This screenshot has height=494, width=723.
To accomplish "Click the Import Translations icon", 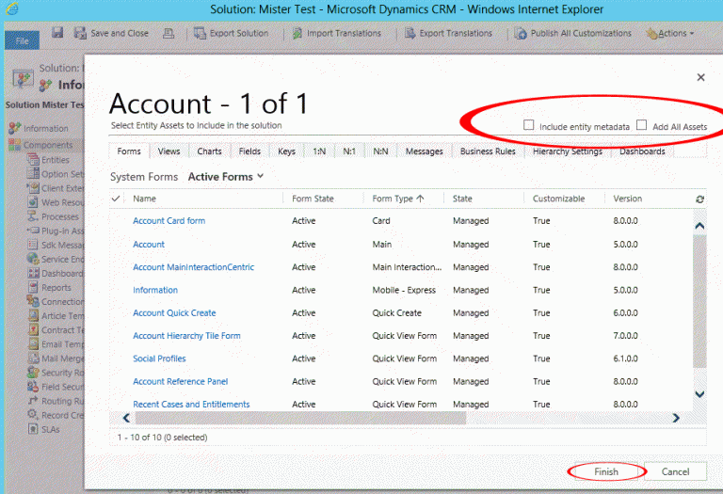I will pos(297,33).
